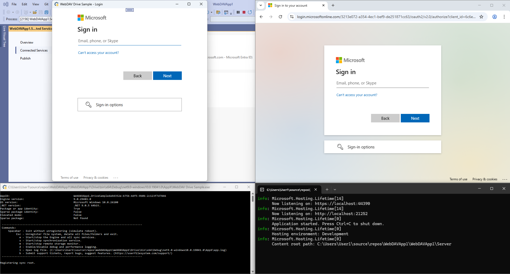Image resolution: width=510 pixels, height=274 pixels.
Task: Restart debugging with the circular arrow icon
Action: [x=250, y=12]
